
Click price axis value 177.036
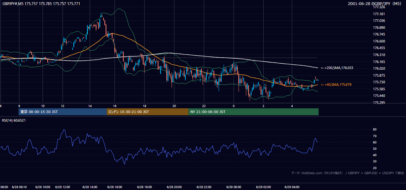[x=379, y=21]
